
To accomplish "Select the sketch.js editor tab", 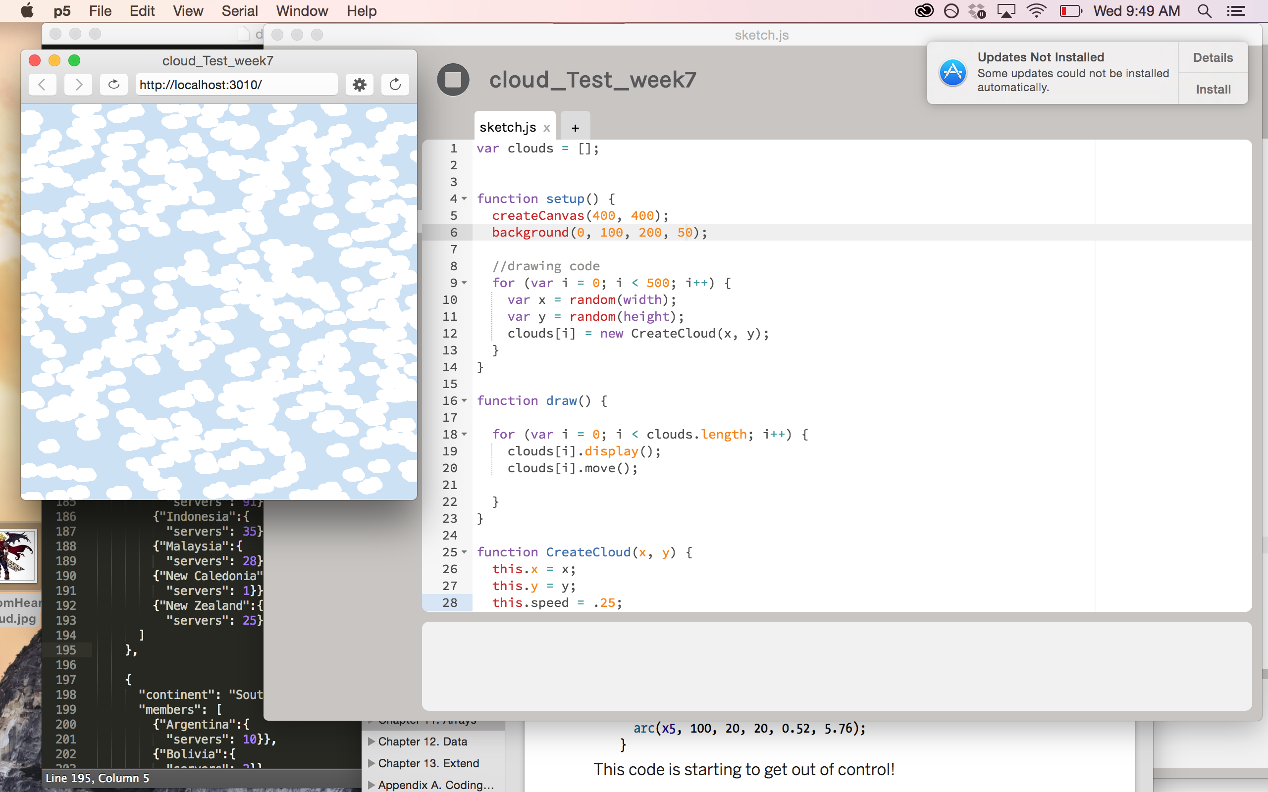I will point(508,127).
